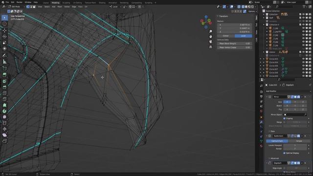
Task: Select the Loop Cut tool
Action: 4,93
